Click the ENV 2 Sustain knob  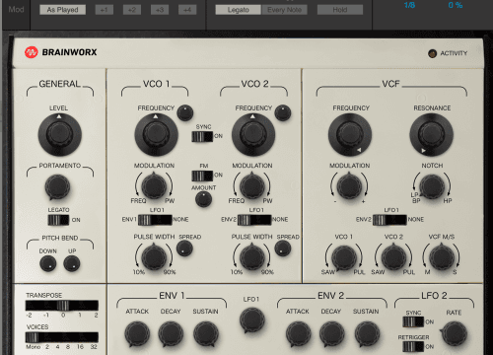pyautogui.click(x=367, y=334)
